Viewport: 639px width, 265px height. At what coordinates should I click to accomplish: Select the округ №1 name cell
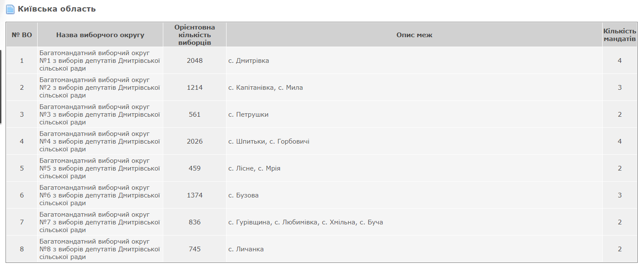pos(100,61)
